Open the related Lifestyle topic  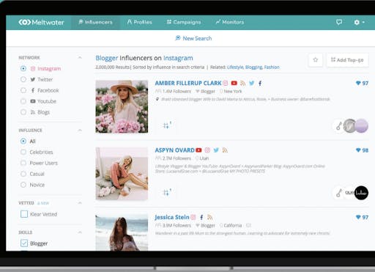point(235,67)
